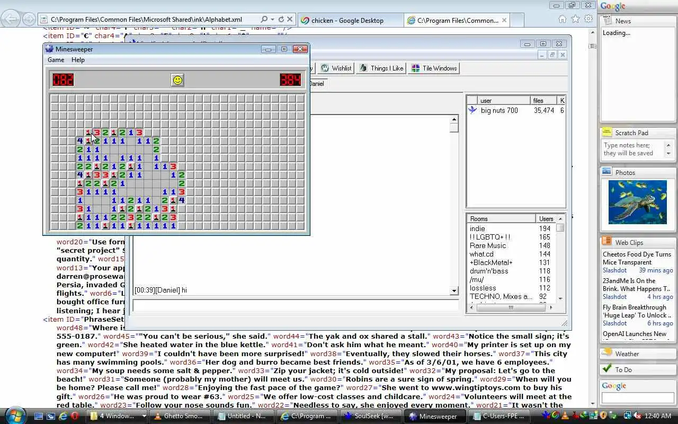Screen dimensions: 678x424
Task: Switch to Untitled - N... taskbar button
Action: click(x=243, y=416)
